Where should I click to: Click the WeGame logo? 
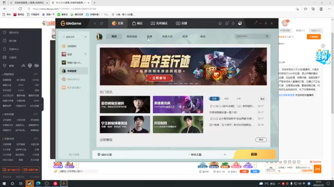click(71, 23)
